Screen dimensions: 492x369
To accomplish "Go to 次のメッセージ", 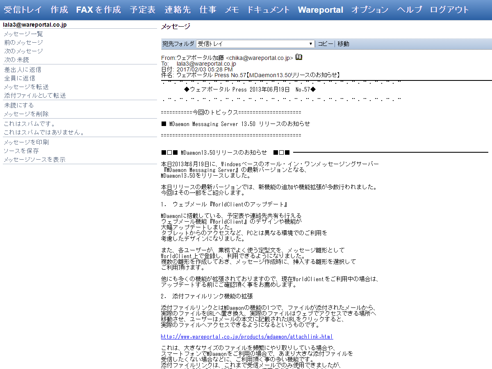I will 23,51.
